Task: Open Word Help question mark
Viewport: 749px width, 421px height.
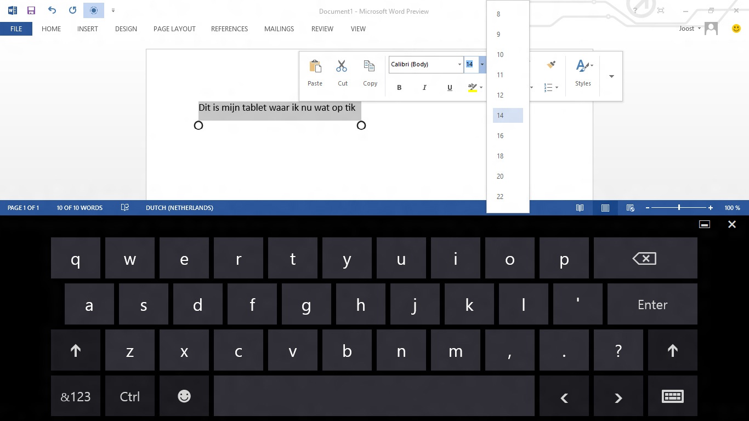Action: tap(635, 10)
